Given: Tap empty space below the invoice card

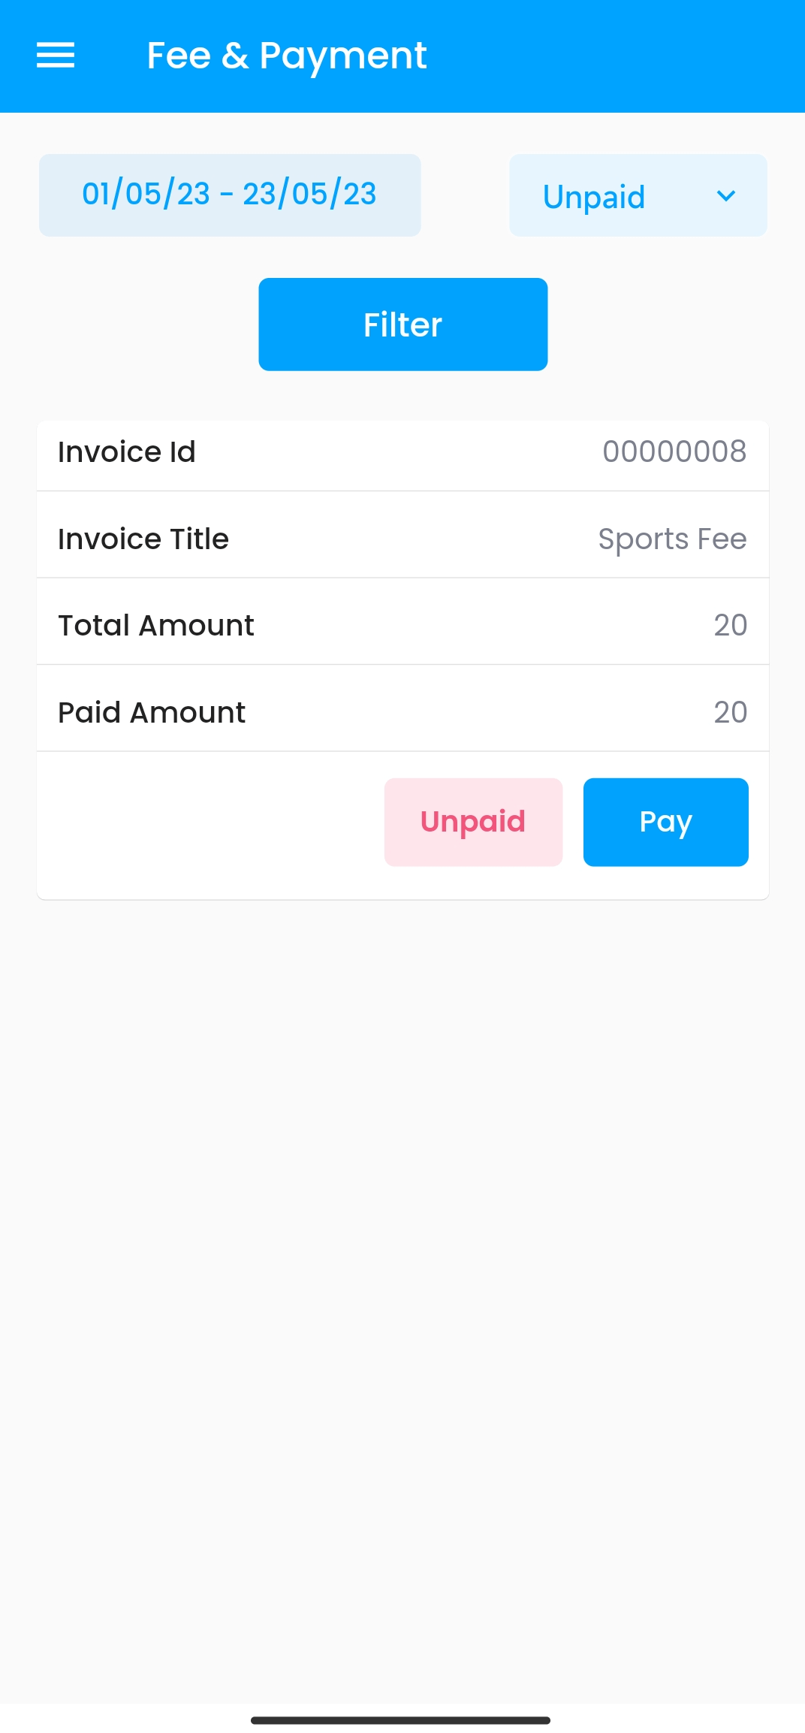Looking at the screenshot, I should (402, 1277).
